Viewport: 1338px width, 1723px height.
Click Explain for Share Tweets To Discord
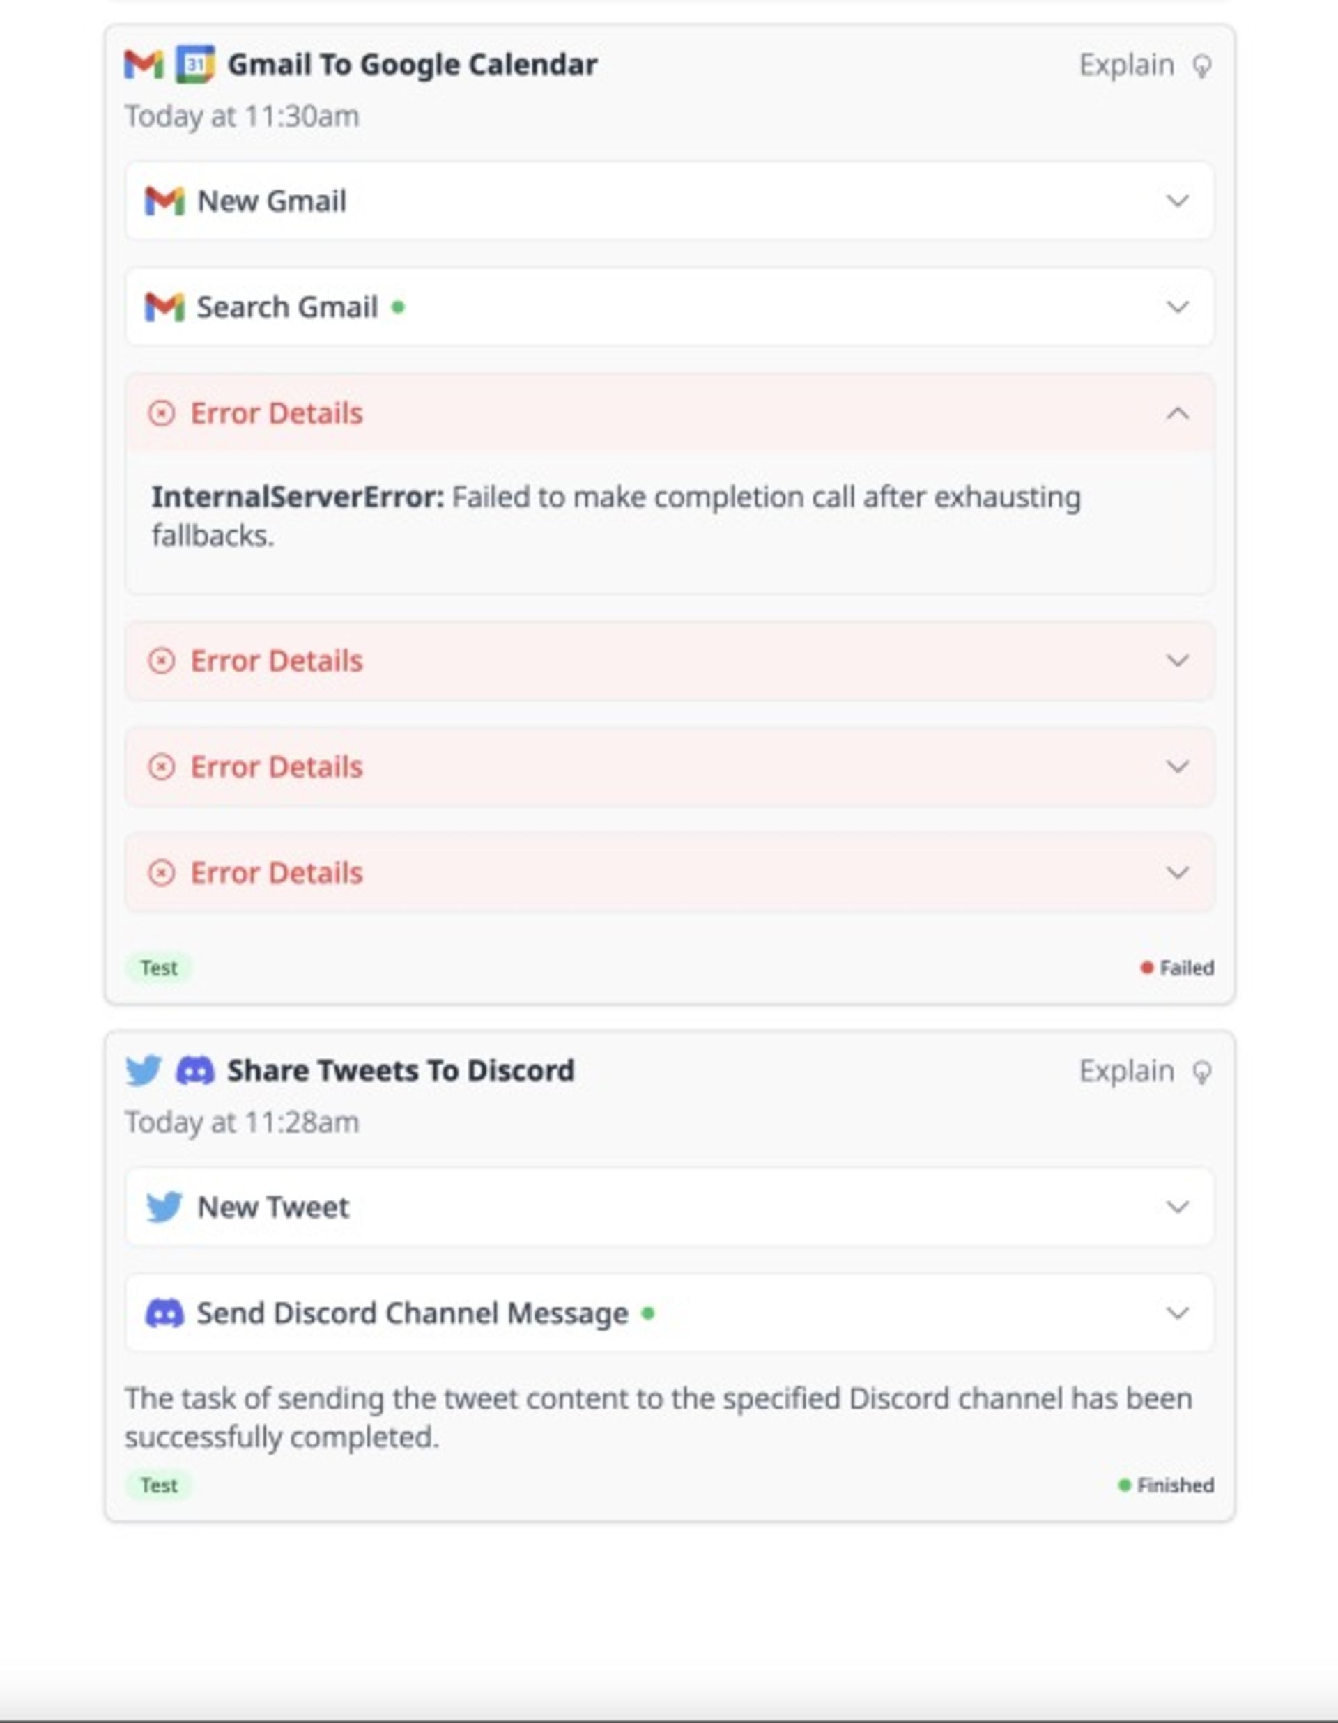tap(1125, 1072)
